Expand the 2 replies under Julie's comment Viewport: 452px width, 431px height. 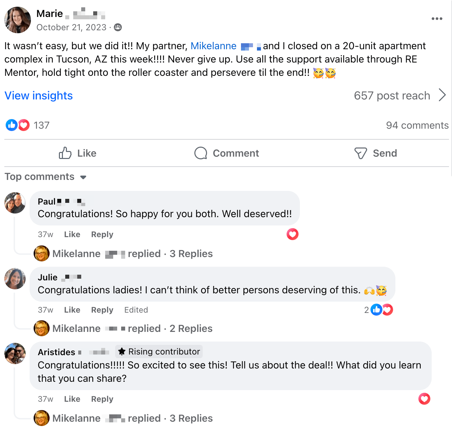click(191, 329)
